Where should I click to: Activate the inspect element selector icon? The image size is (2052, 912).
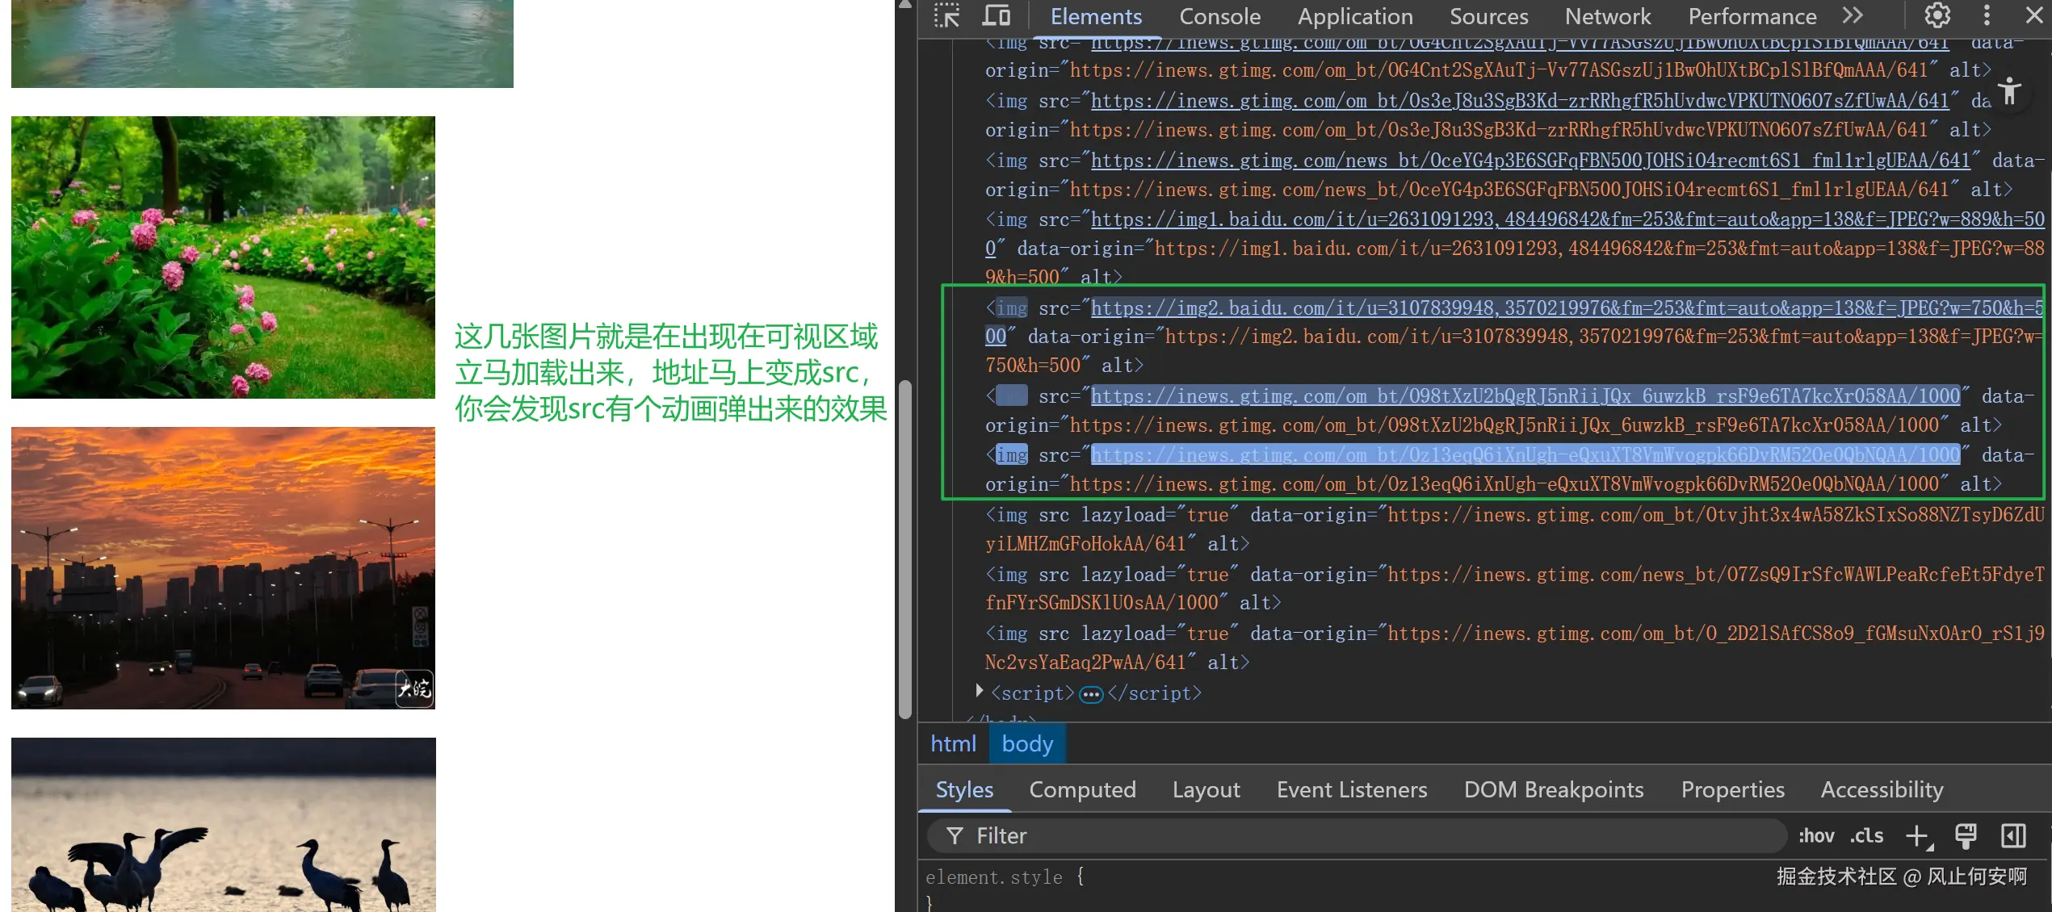coord(946,15)
